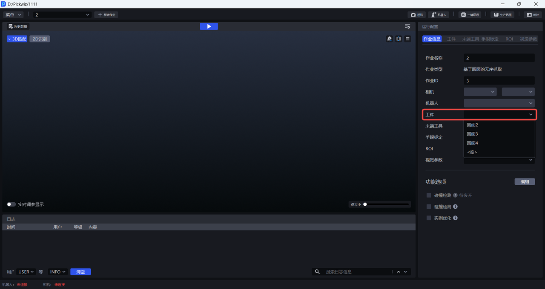The height and width of the screenshot is (289, 545).
Task: Click the 一键联通 AI connect button
Action: 470,14
